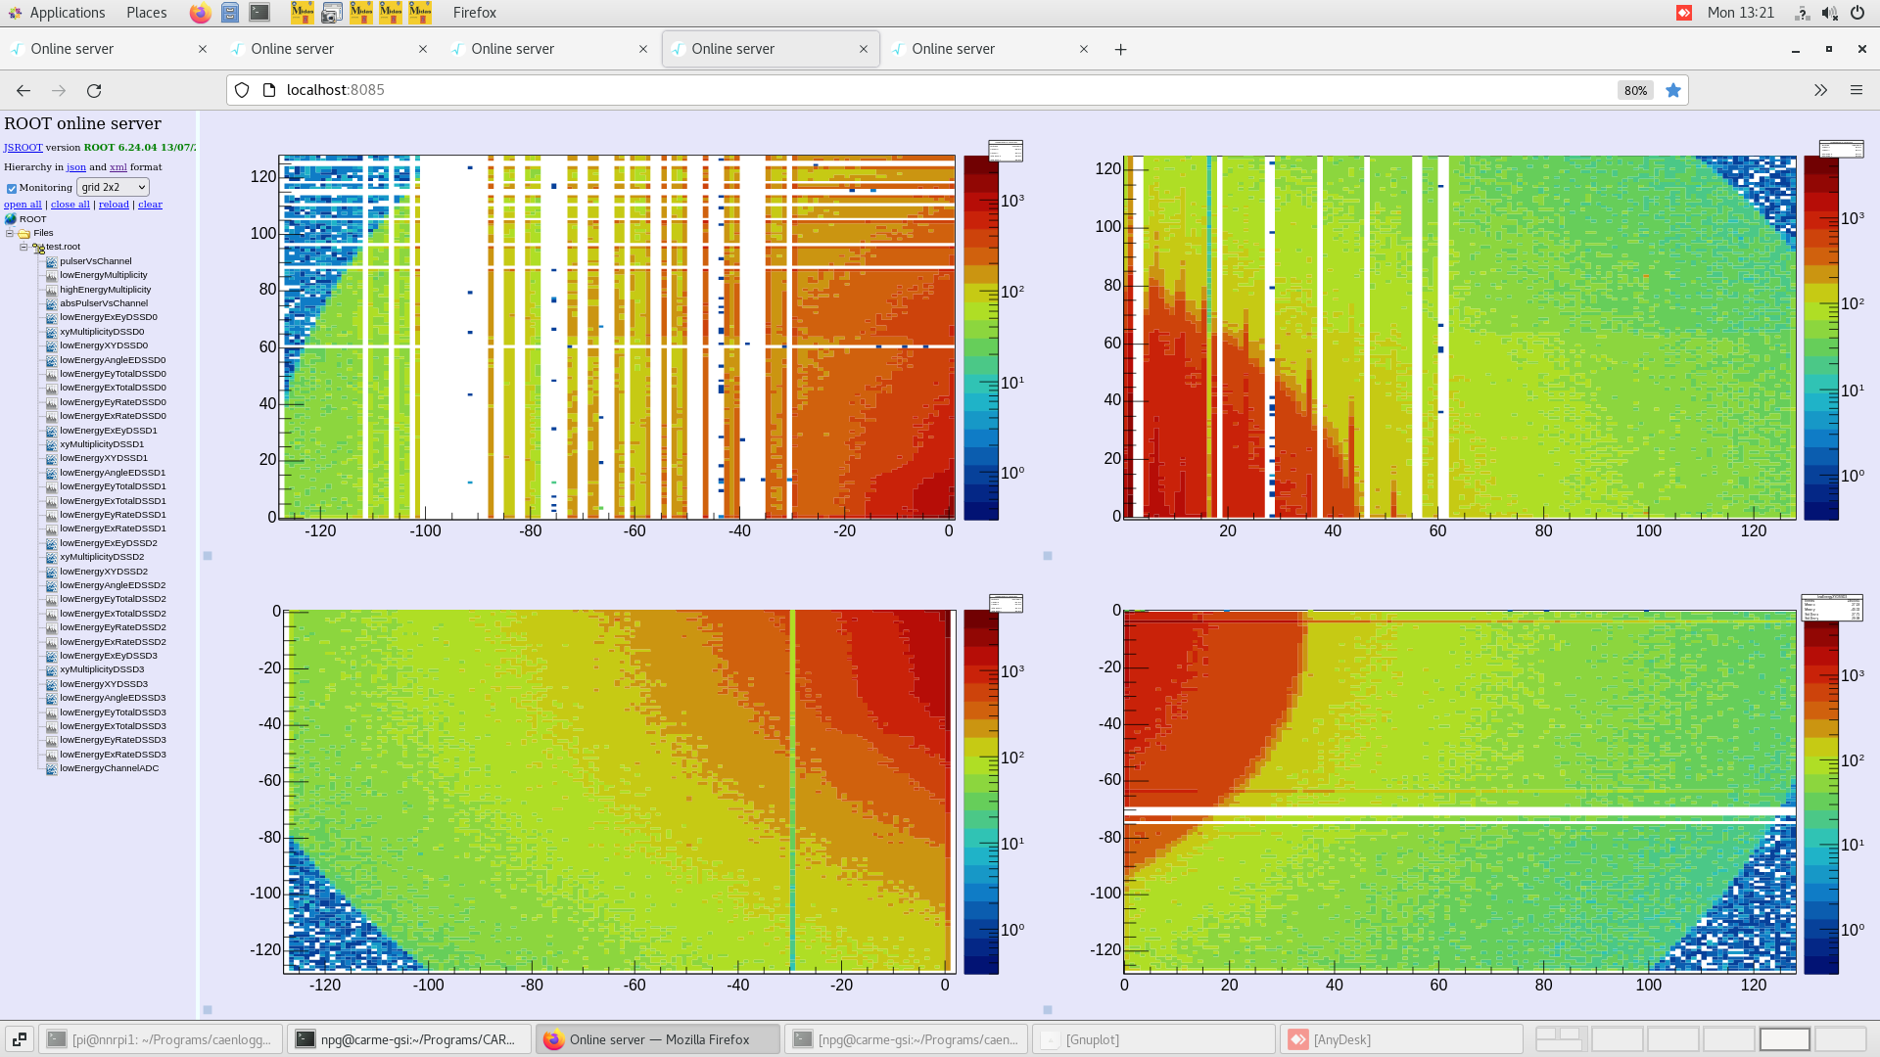Open the pulserVsChannel histogram icon

point(50,260)
